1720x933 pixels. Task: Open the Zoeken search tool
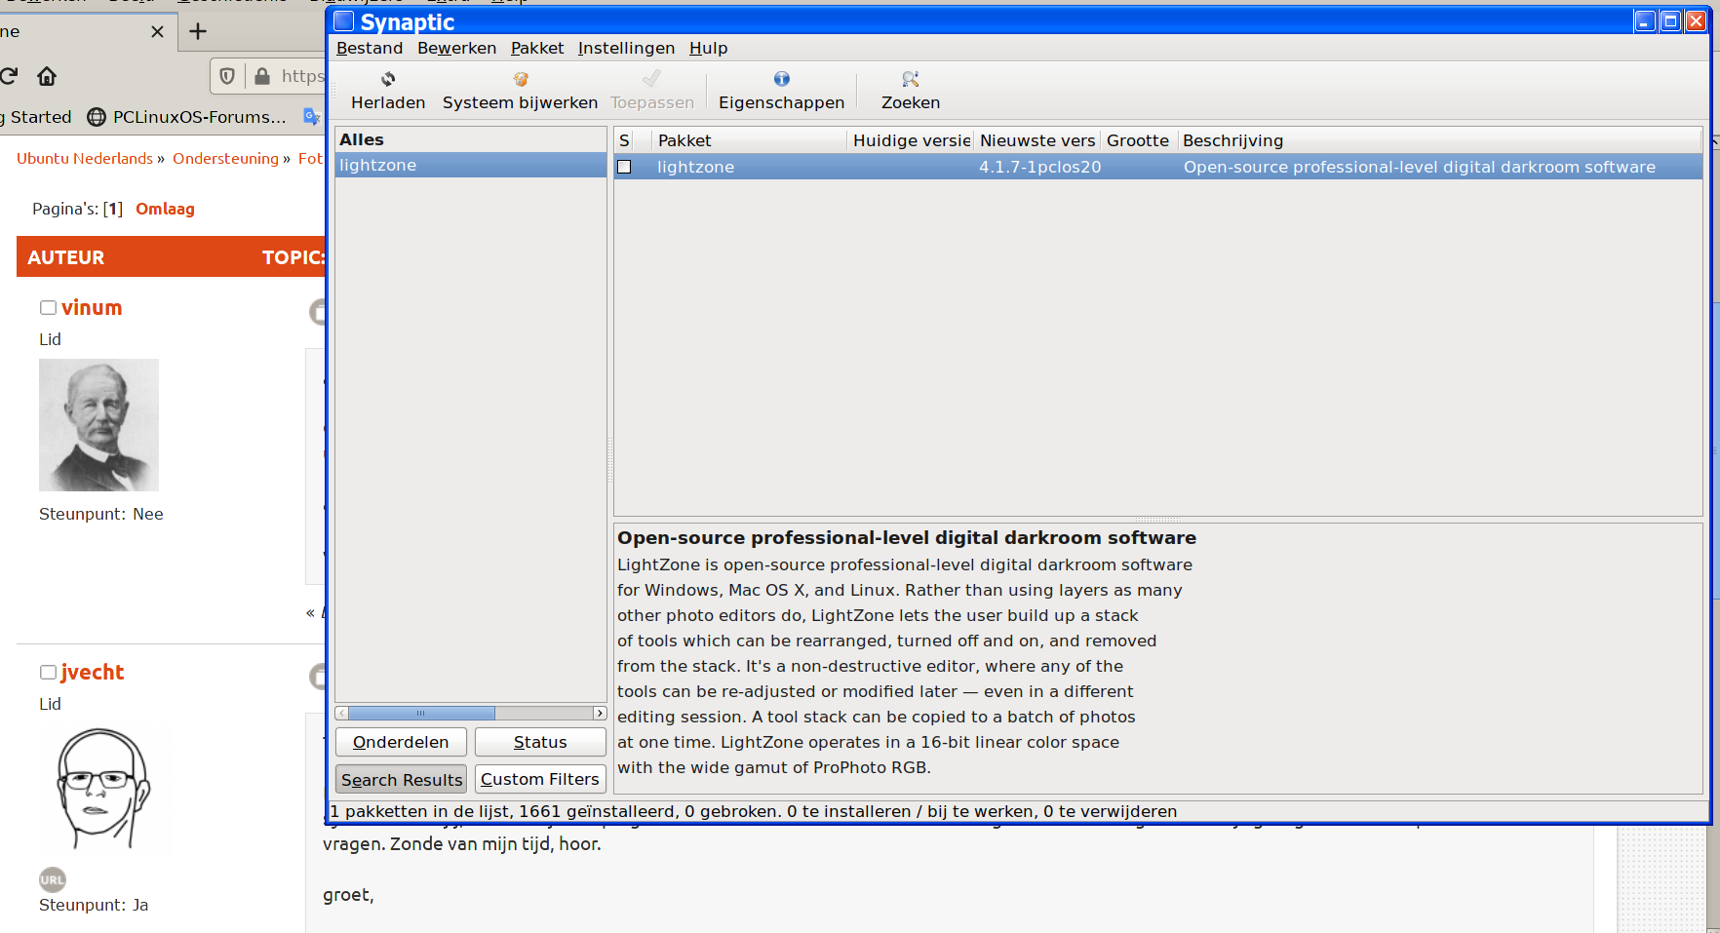click(x=910, y=91)
